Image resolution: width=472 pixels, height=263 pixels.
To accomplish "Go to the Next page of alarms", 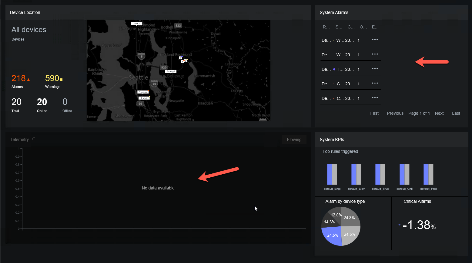I will [x=439, y=113].
